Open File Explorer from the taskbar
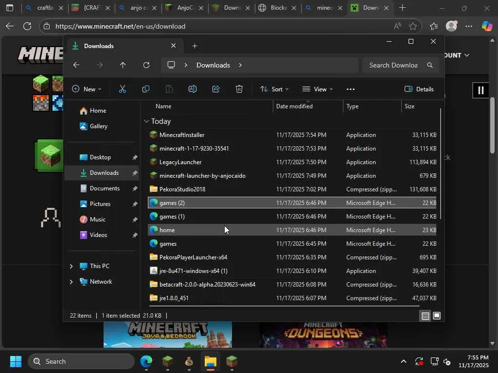Screen dimensions: 498x373 pos(210,361)
